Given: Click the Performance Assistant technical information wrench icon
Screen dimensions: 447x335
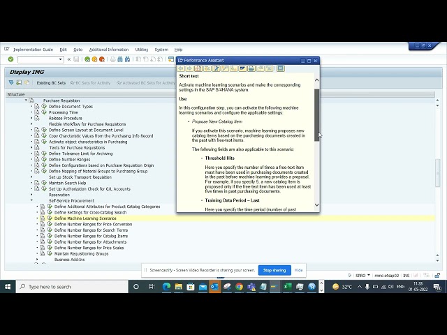Looking at the screenshot, I should 225,68.
